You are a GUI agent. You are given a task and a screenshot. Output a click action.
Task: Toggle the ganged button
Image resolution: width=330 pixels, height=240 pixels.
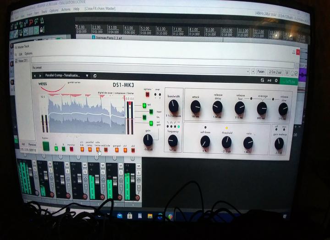(x=116, y=150)
